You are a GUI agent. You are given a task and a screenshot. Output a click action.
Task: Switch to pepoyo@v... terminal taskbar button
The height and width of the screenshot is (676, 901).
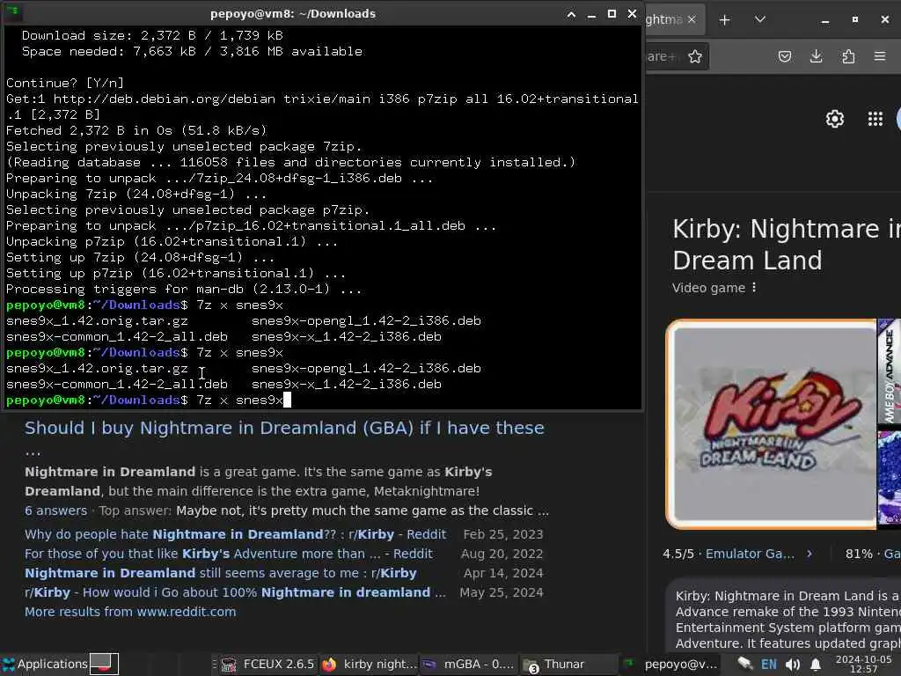tap(670, 664)
